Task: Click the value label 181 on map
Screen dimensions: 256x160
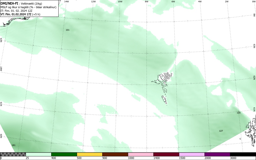Action: tap(14, 145)
